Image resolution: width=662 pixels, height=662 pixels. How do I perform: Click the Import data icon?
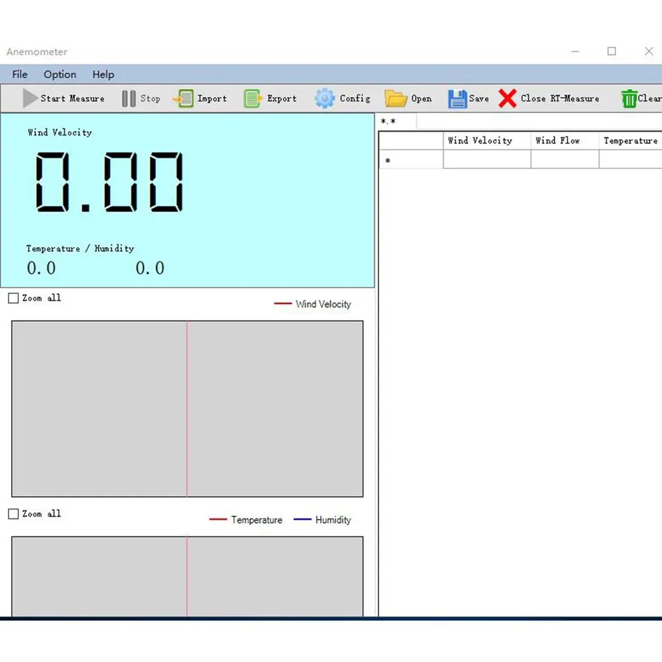click(184, 98)
